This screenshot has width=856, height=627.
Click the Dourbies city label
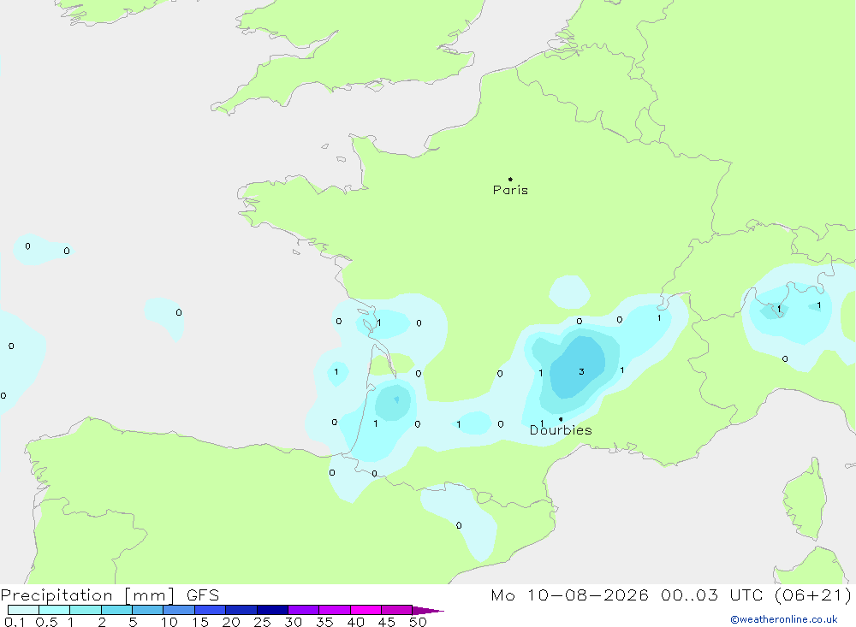click(x=561, y=430)
